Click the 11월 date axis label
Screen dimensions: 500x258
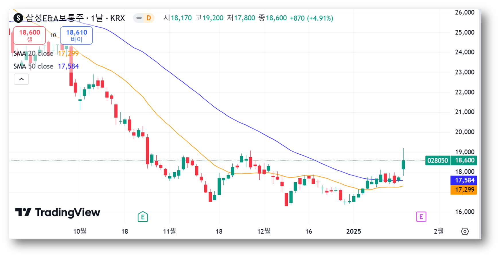[170, 231]
